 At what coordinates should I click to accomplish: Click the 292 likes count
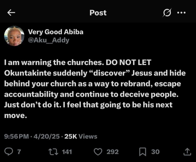coord(112,152)
